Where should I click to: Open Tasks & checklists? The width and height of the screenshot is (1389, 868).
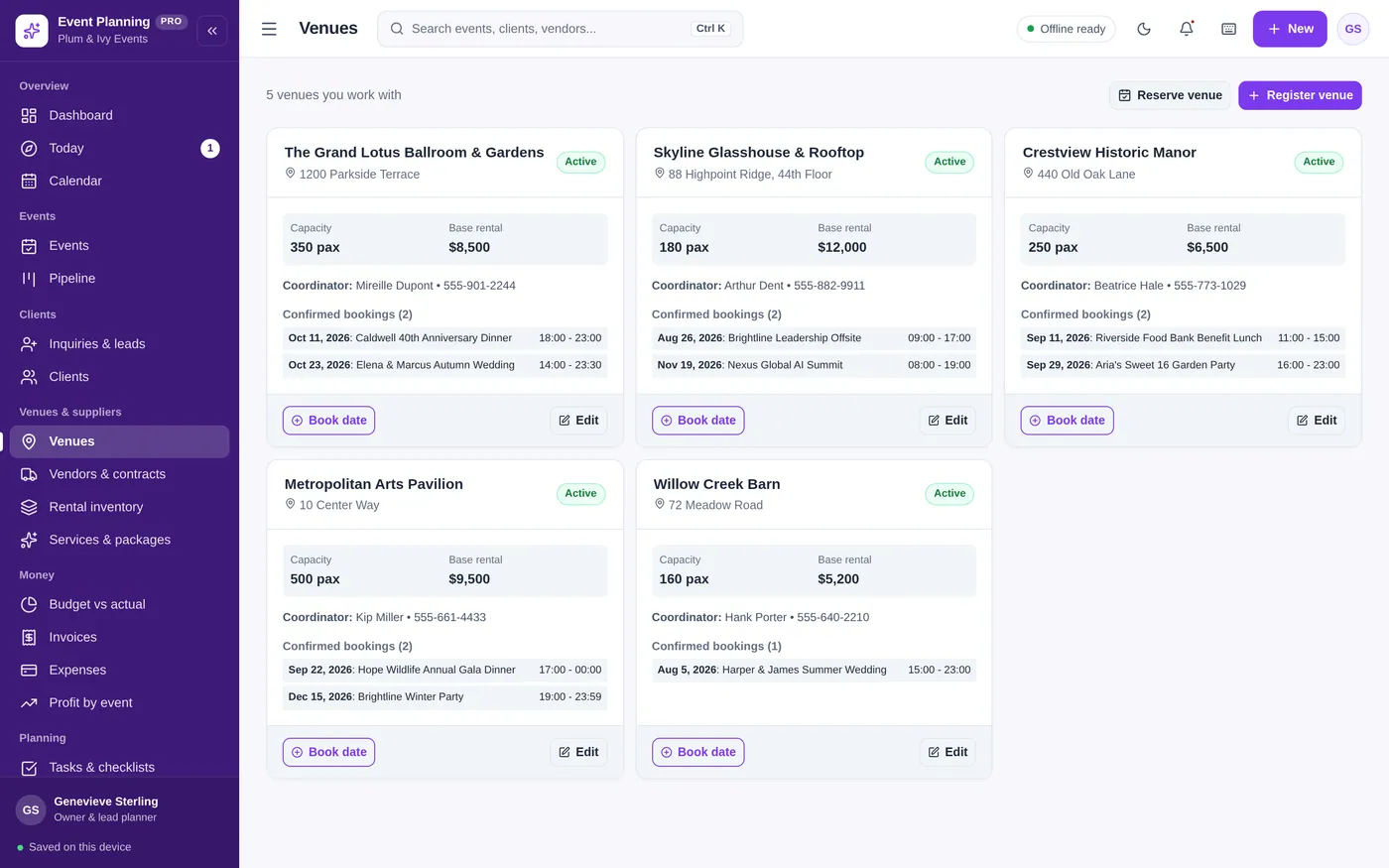point(119,767)
